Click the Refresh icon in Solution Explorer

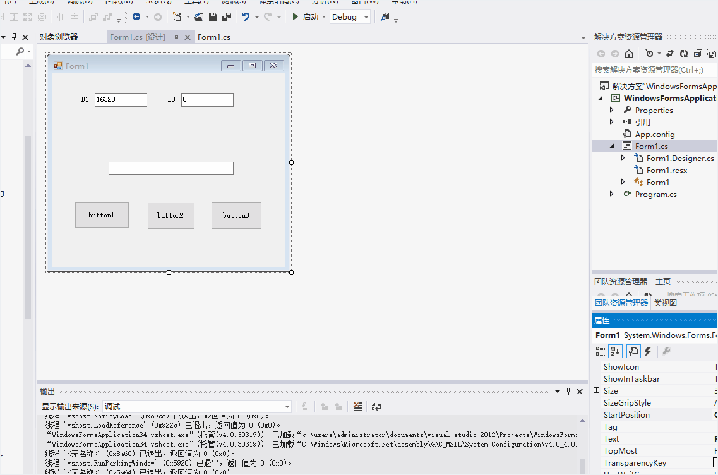[683, 54]
